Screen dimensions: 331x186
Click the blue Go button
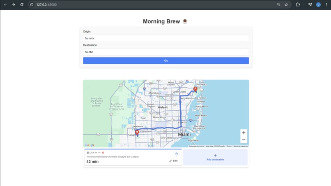tap(166, 60)
